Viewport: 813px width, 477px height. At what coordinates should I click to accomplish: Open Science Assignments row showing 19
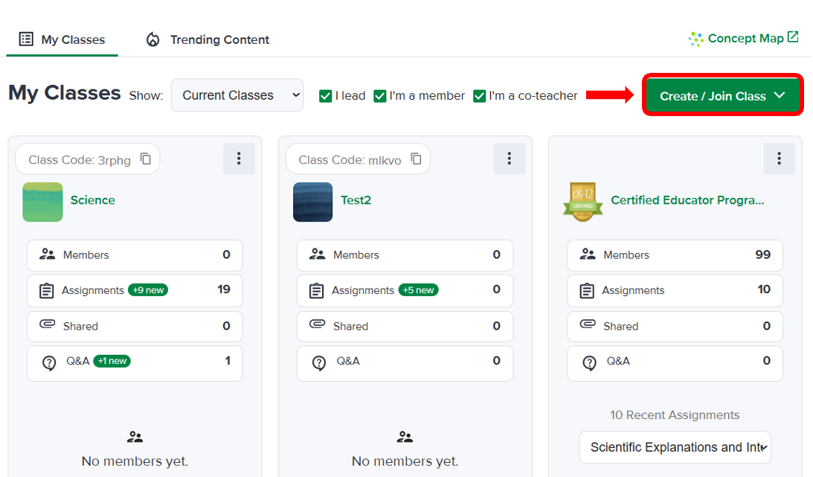(135, 290)
